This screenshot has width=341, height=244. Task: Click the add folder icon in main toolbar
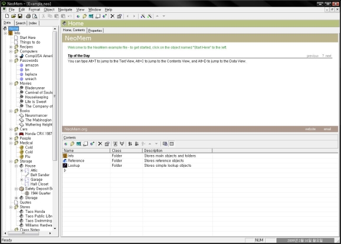click(x=84, y=16)
